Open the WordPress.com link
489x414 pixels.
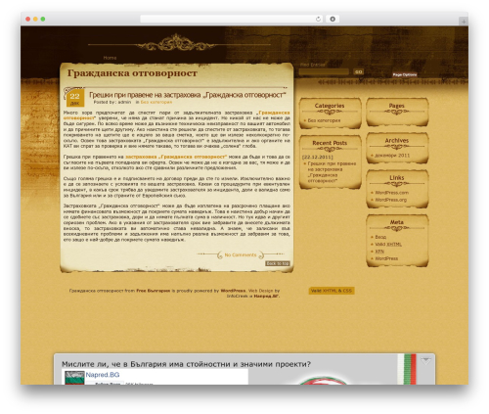point(391,193)
